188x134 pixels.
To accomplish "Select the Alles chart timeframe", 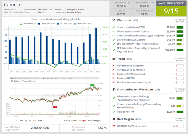I will click(40, 121).
